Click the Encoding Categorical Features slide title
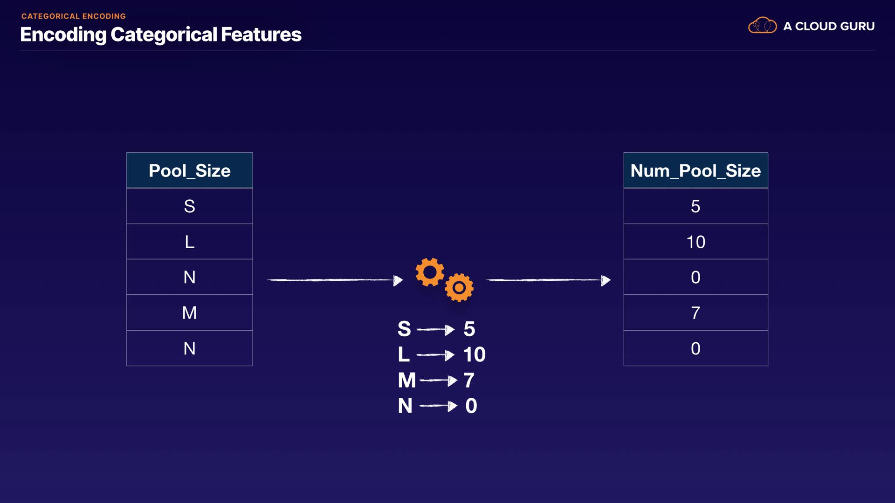895x503 pixels. click(161, 34)
